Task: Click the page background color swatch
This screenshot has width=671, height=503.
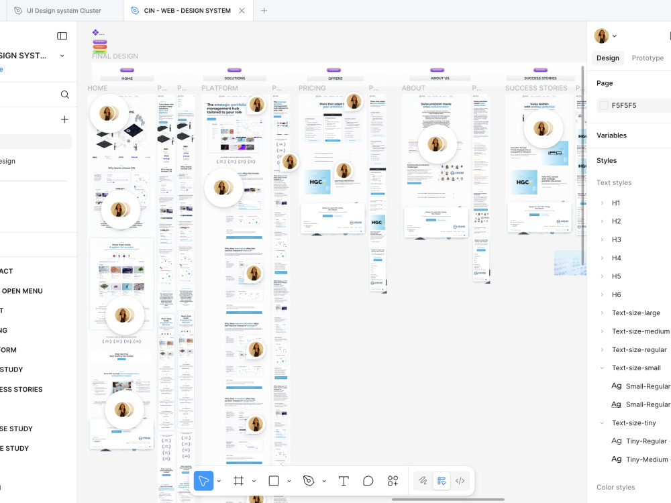Action: (x=604, y=105)
